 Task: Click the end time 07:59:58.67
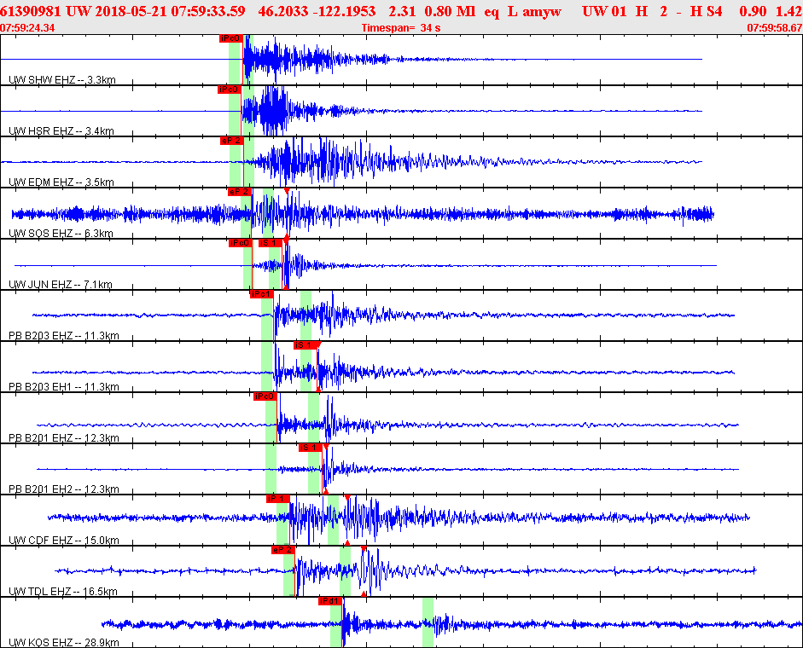click(774, 27)
